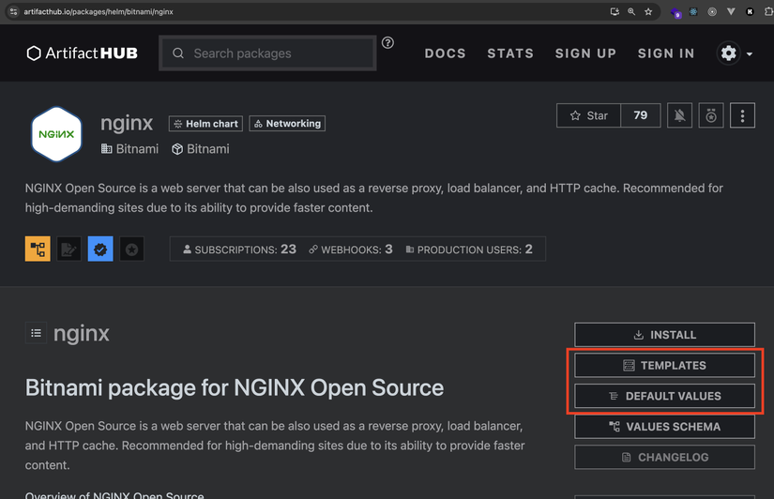Click the INSTALL button
Viewport: 774px width, 499px height.
pos(664,335)
